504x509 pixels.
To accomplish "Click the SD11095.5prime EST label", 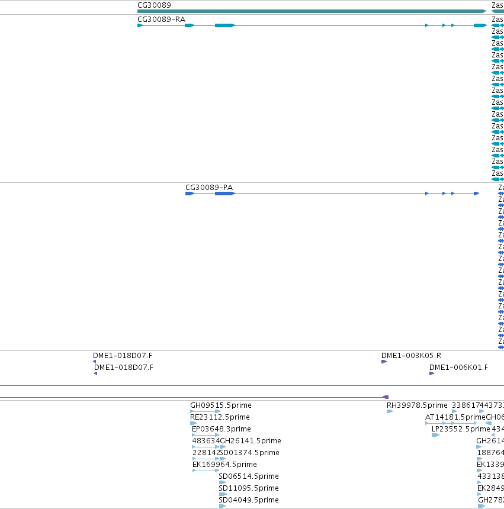I will point(248,488).
